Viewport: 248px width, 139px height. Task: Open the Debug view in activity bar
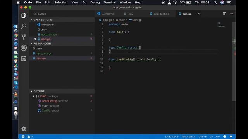click(24, 48)
